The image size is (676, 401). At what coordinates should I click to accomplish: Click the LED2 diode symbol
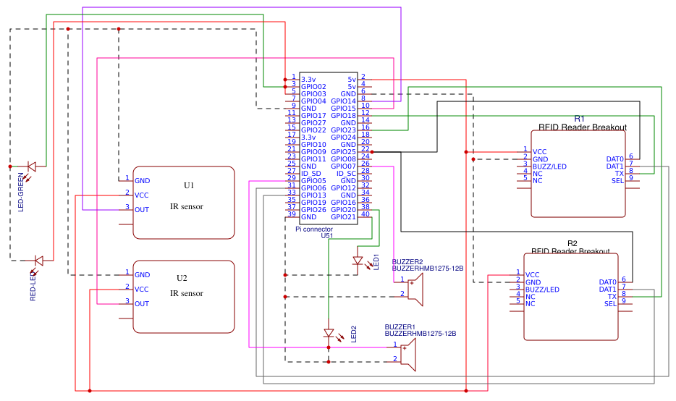[x=329, y=333]
